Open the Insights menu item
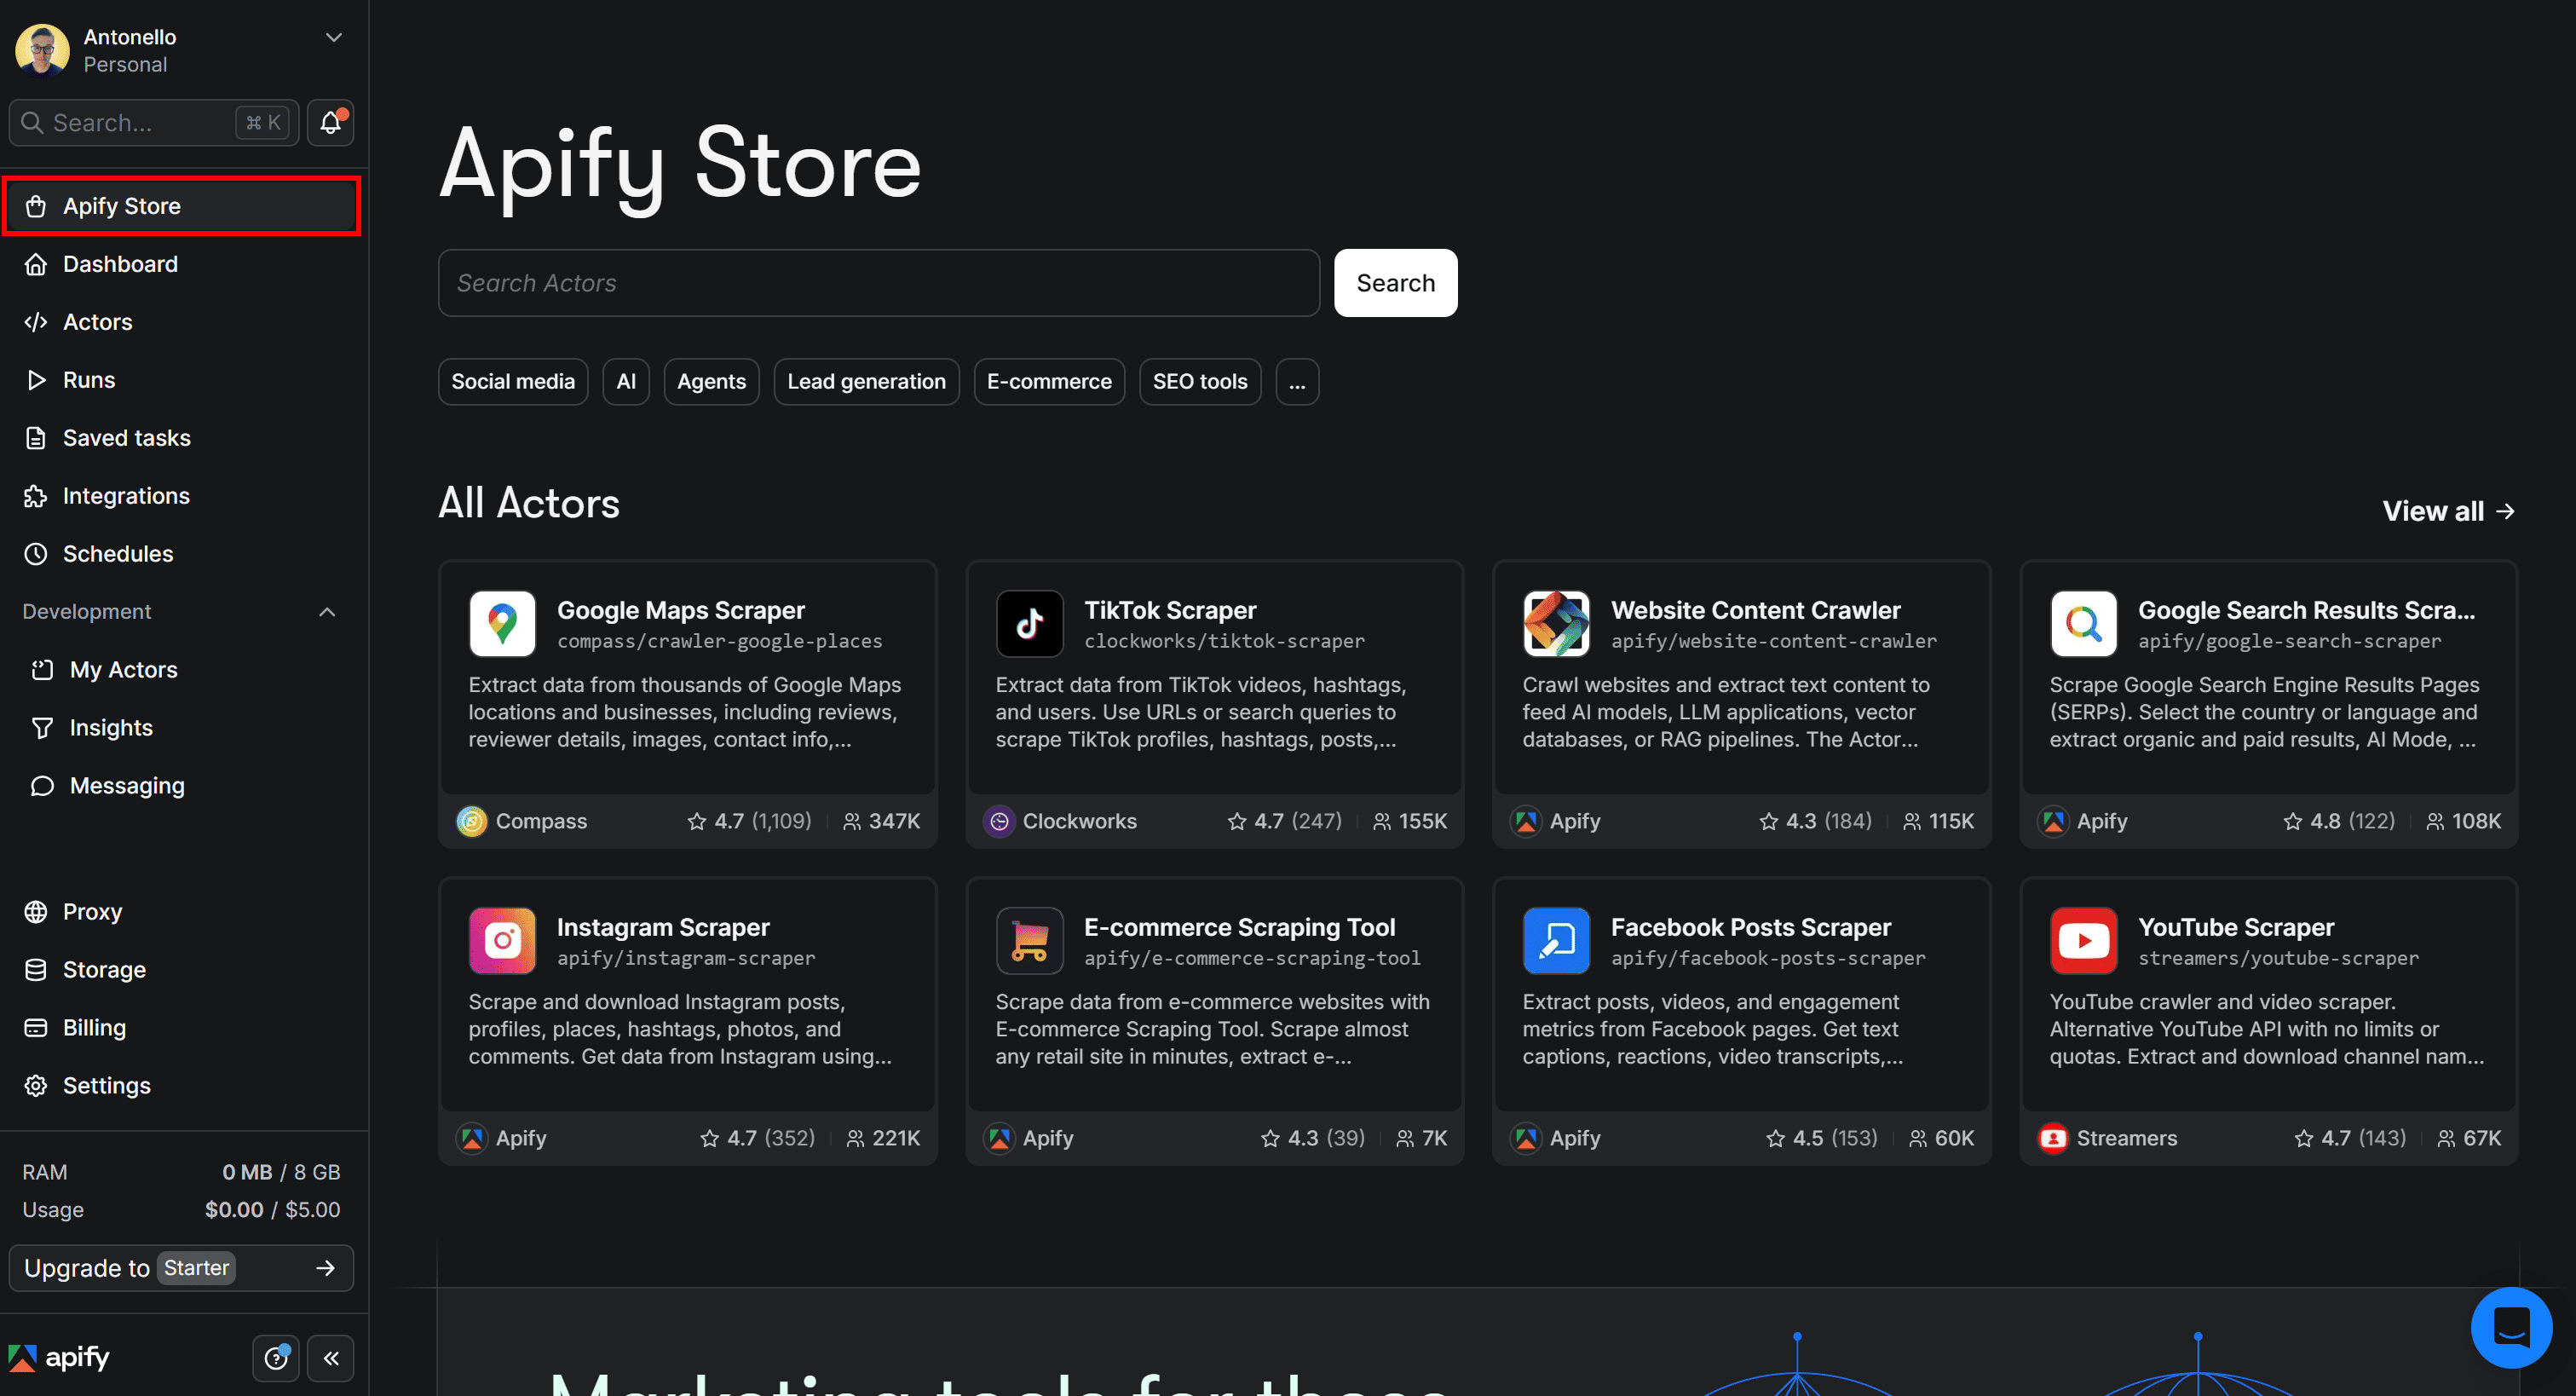 [110, 727]
